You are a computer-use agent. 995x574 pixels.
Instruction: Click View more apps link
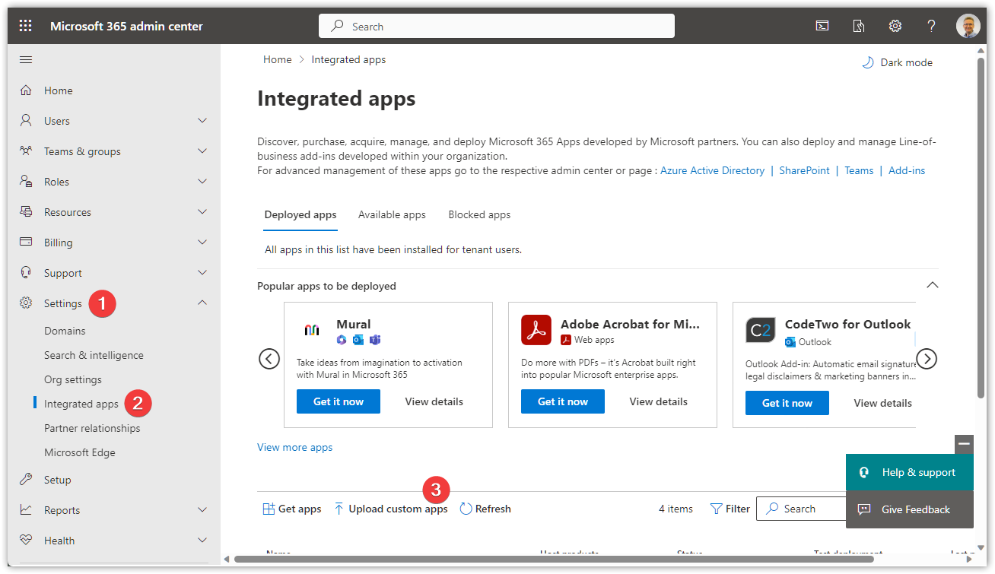[295, 447]
